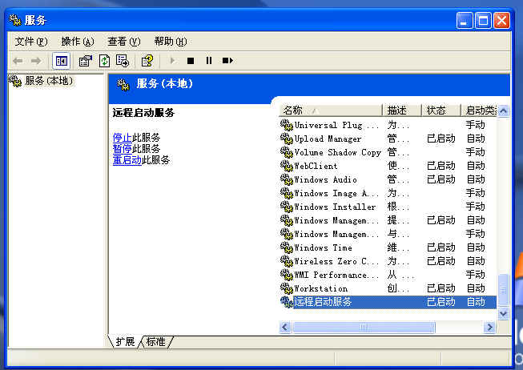Click the vertical scrollbar thumb
This screenshot has width=523, height=370.
pos(503,290)
